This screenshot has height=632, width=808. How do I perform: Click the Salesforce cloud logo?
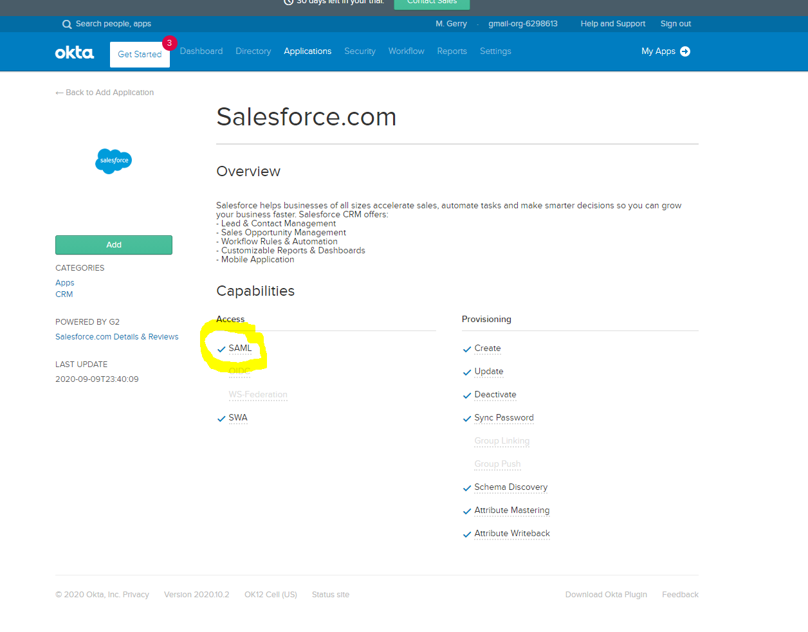click(x=113, y=161)
